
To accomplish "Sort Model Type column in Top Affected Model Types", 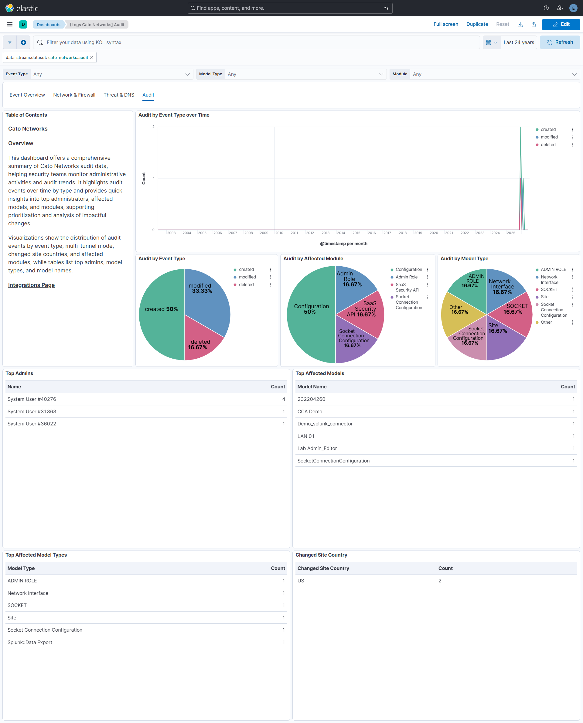I will pyautogui.click(x=21, y=568).
